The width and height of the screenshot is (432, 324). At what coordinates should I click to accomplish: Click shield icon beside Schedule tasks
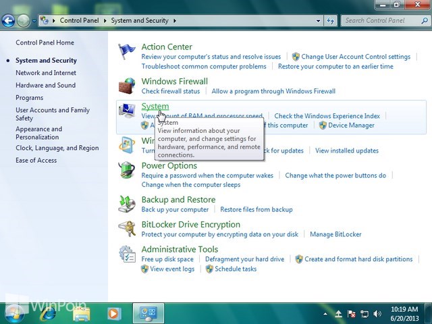pos(209,269)
